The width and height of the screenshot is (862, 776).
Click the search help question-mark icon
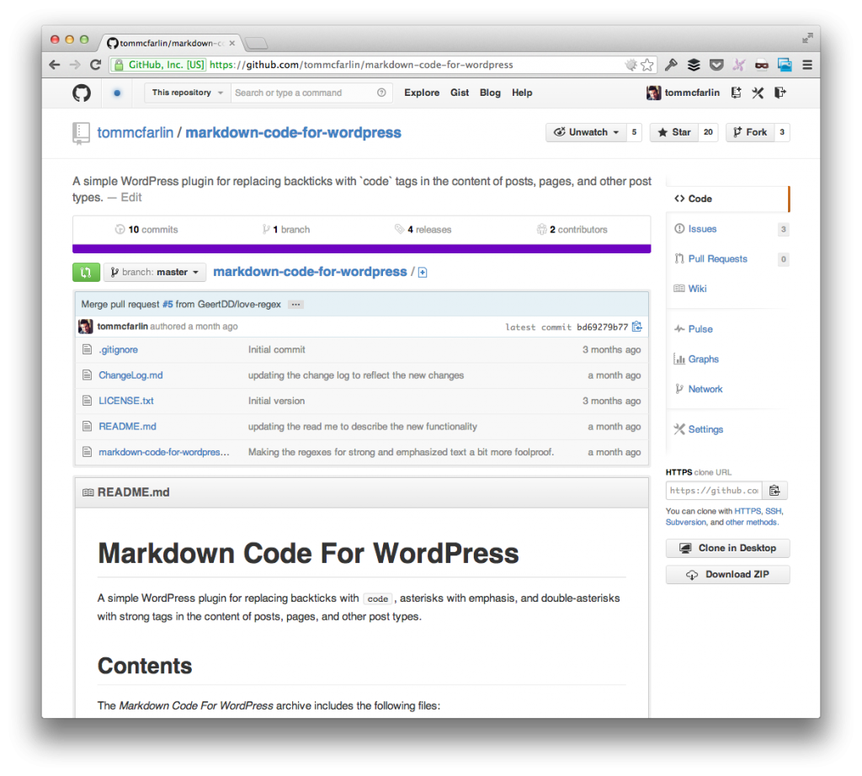[x=381, y=93]
